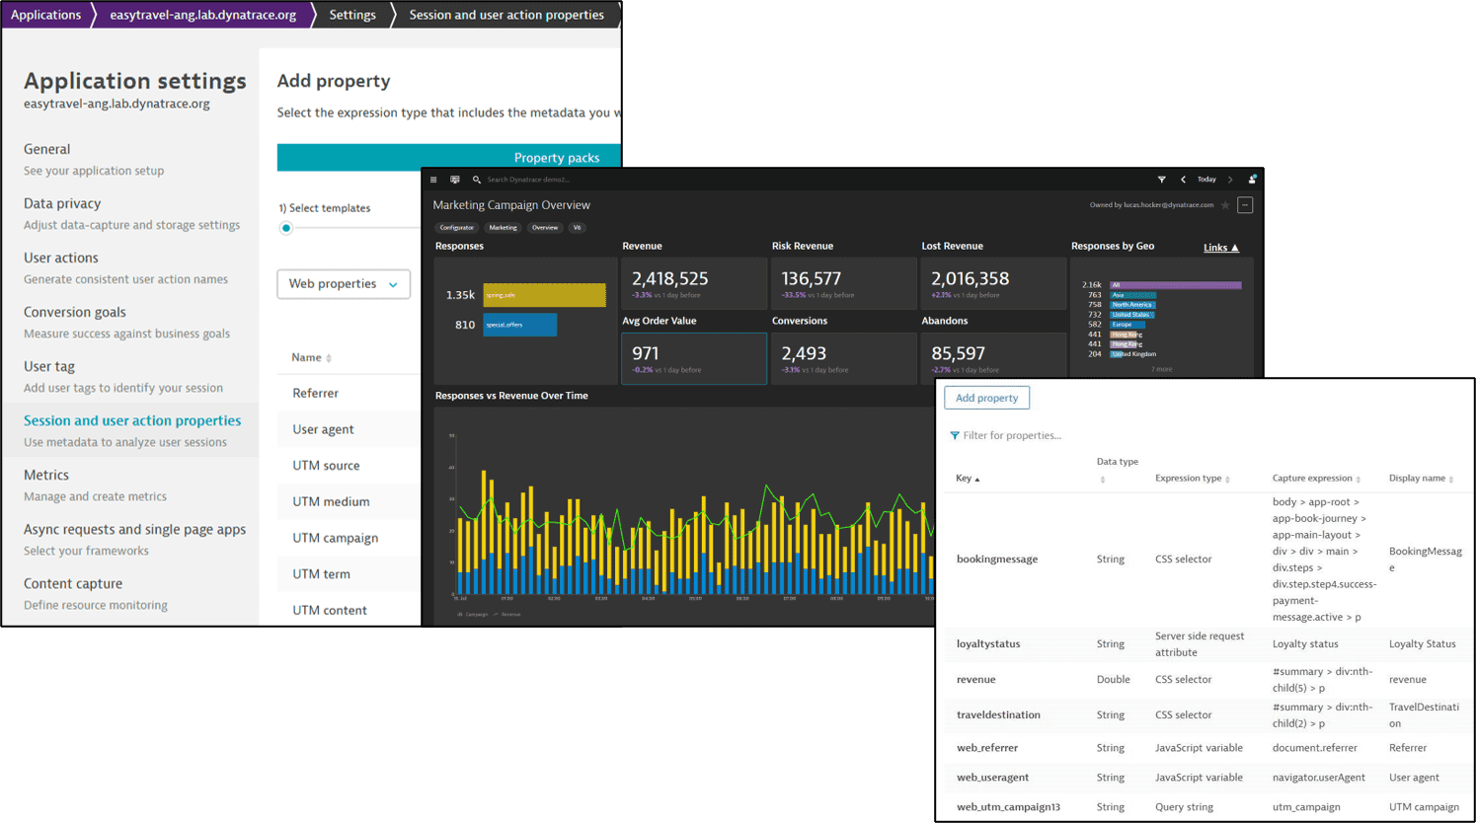Click the revenue property key
The width and height of the screenshot is (1476, 823).
coord(975,680)
